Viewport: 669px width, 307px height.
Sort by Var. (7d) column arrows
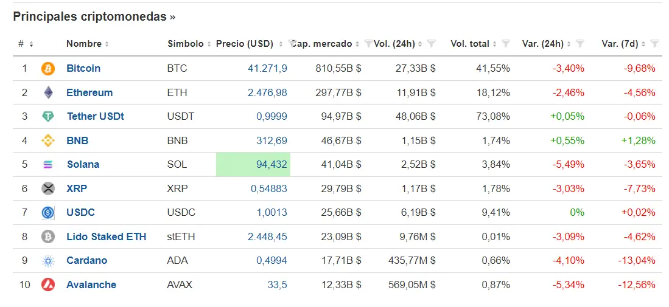click(x=643, y=44)
